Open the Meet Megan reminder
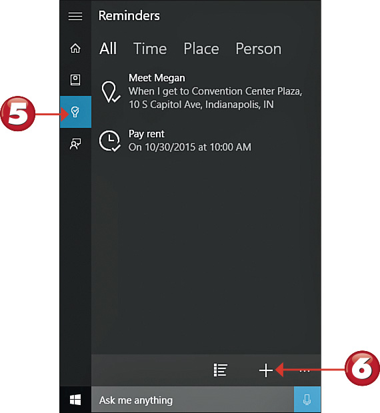Image resolution: width=380 pixels, height=413 pixels. coord(201,91)
